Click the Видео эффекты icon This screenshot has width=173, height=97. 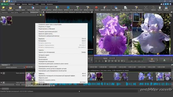116,8
